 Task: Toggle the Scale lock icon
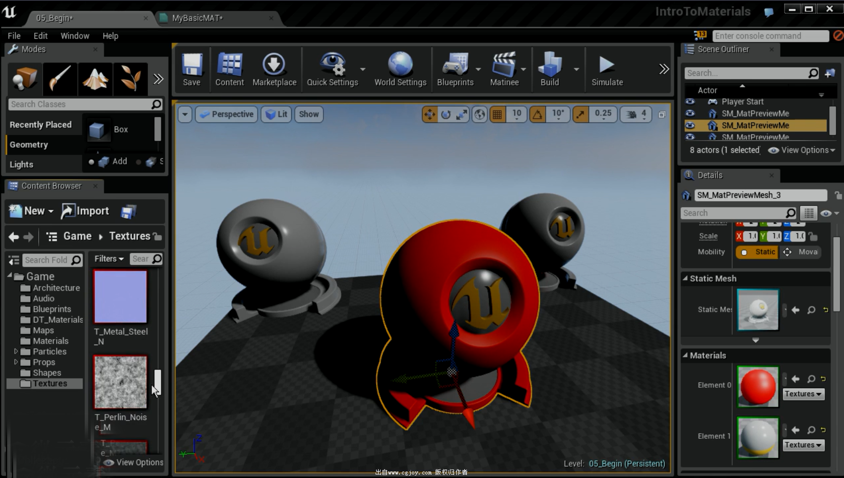point(812,236)
